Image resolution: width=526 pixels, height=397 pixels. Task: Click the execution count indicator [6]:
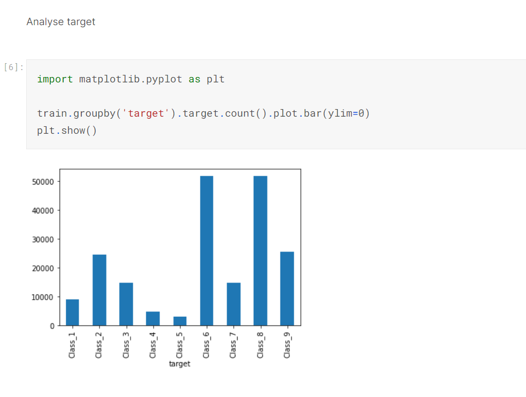(13, 67)
